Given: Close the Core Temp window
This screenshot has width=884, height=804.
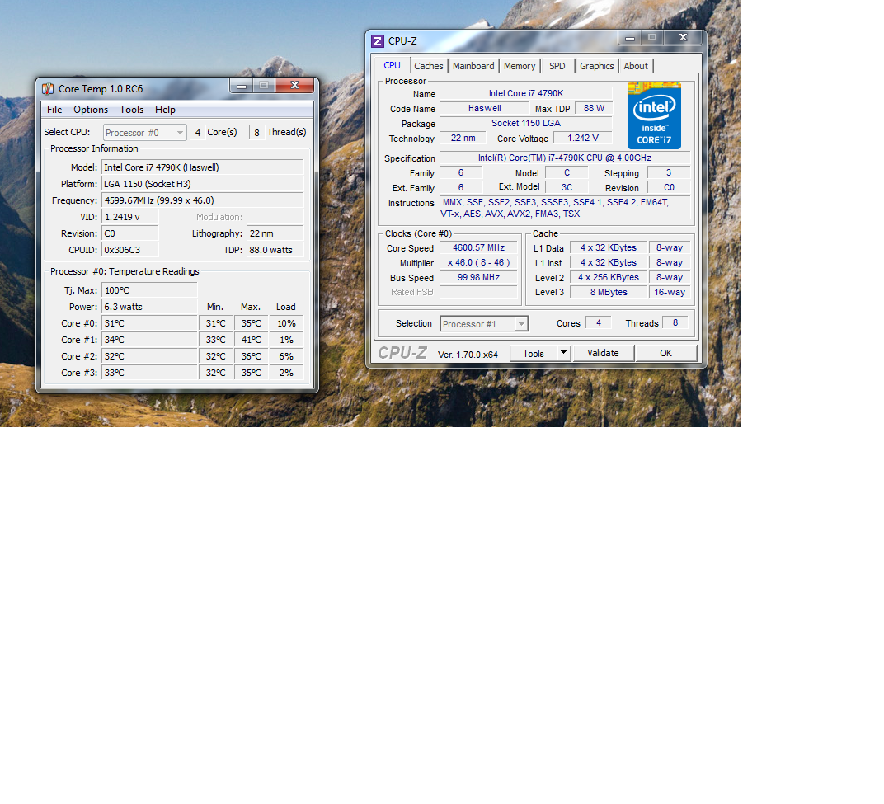Looking at the screenshot, I should (x=294, y=86).
